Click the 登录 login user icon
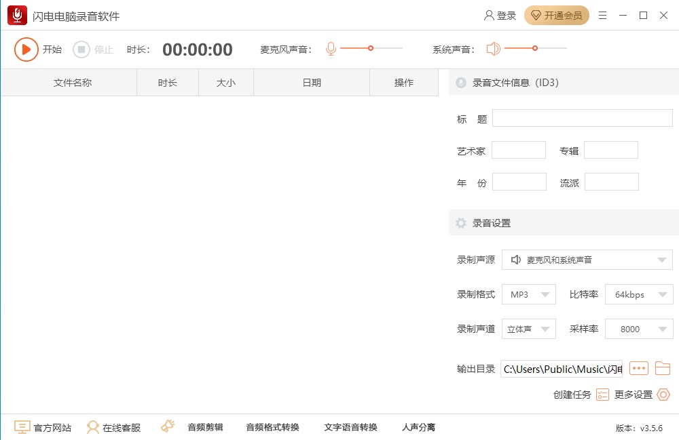Image resolution: width=679 pixels, height=440 pixels. pyautogui.click(x=489, y=16)
